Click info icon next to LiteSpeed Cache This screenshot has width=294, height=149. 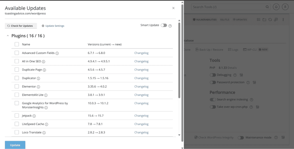point(46,124)
